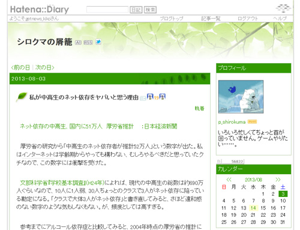The height and width of the screenshot is (230, 300).
Task: Go to next month in calendar
Action: (x=278, y=180)
